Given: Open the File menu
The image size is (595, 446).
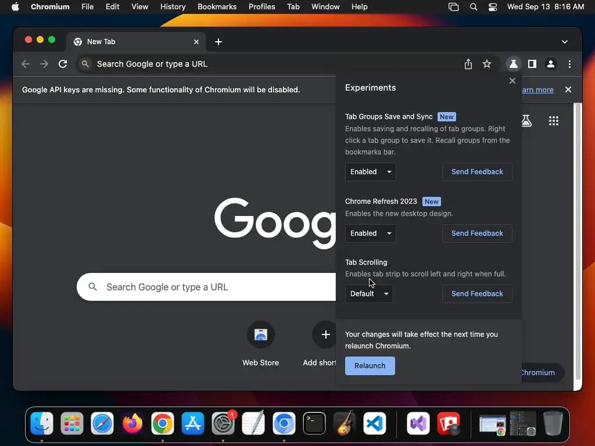Looking at the screenshot, I should coord(87,7).
